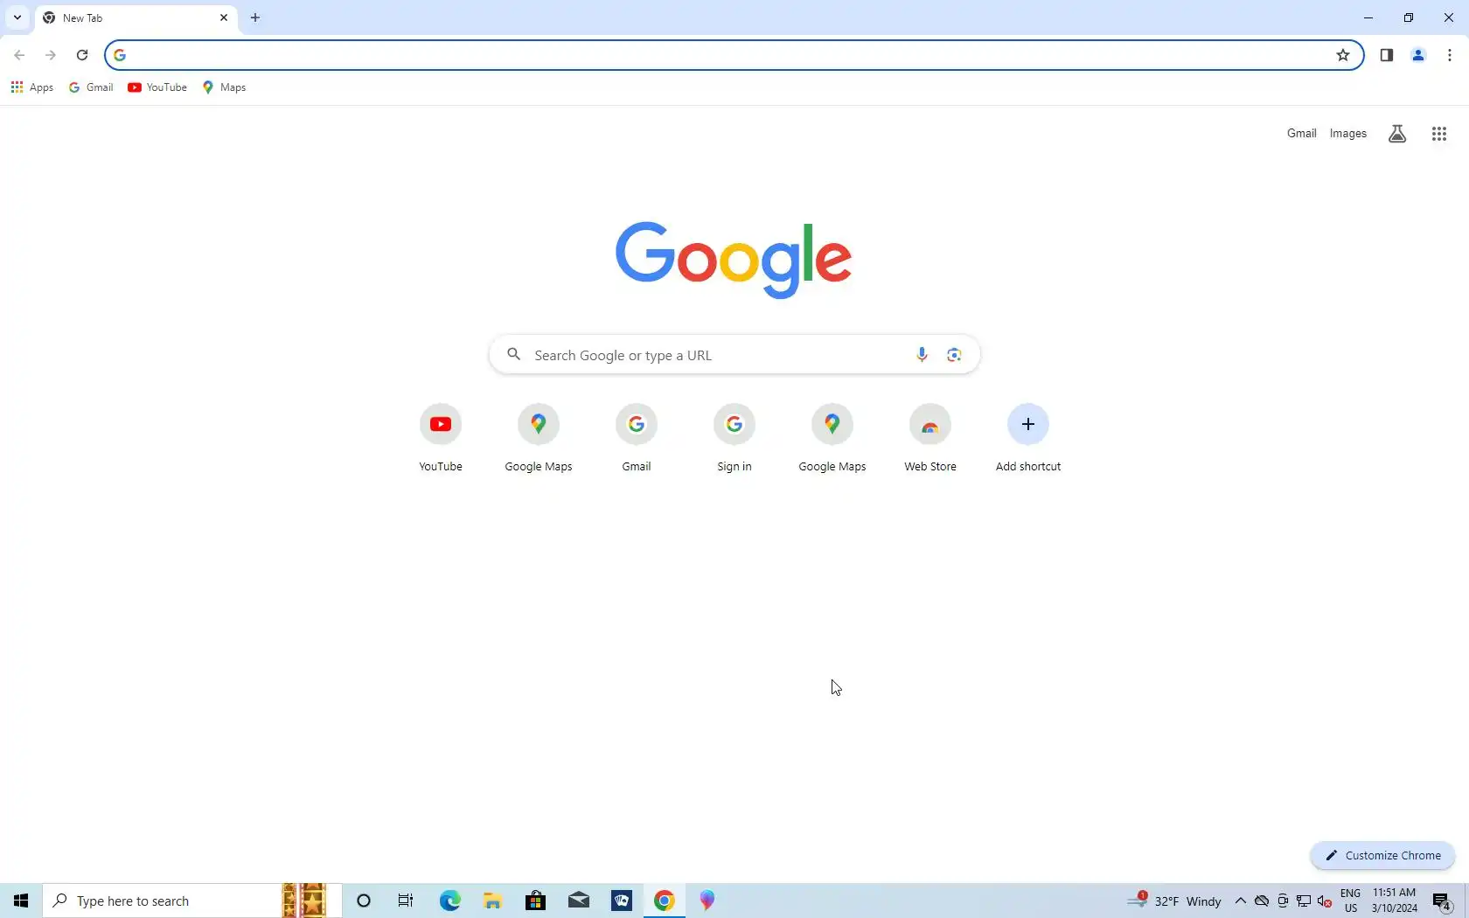
Task: Open the tab search dropdown arrow
Action: pos(17,17)
